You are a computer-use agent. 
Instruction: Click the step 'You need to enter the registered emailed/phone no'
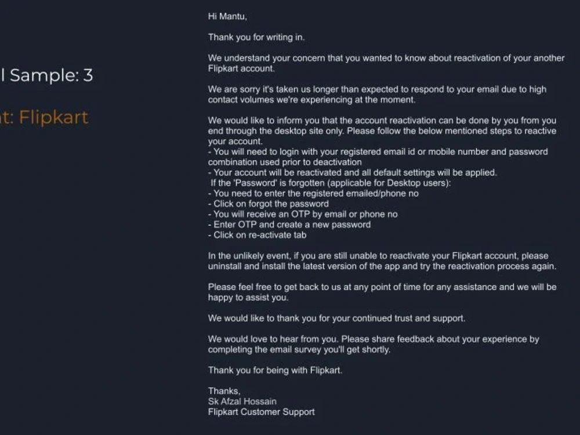pos(313,194)
